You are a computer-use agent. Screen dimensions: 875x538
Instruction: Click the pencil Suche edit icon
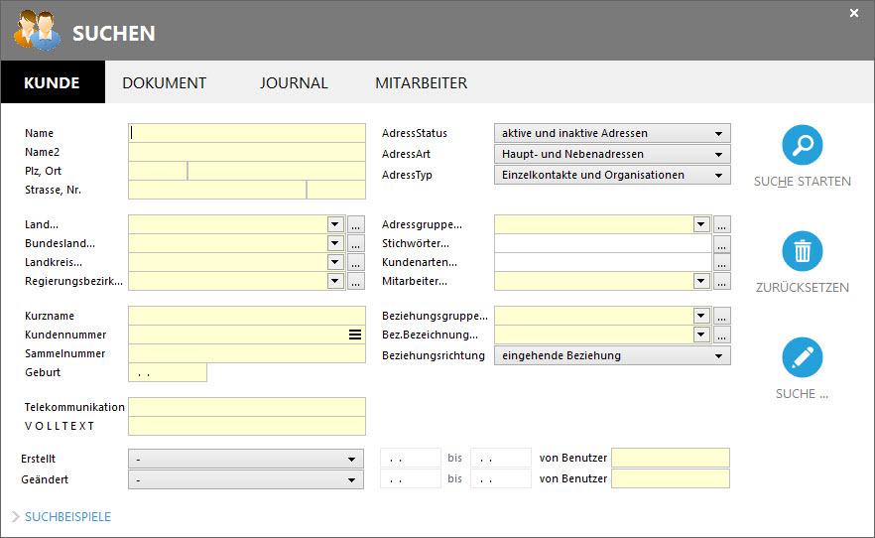[802, 357]
